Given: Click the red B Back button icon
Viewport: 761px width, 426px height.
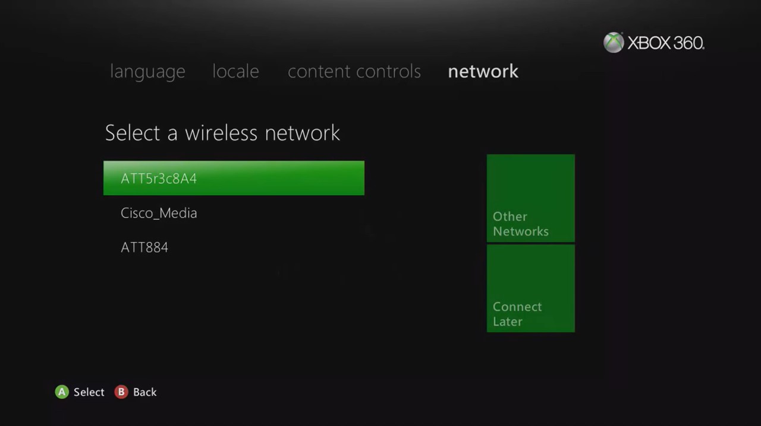Looking at the screenshot, I should click(121, 392).
